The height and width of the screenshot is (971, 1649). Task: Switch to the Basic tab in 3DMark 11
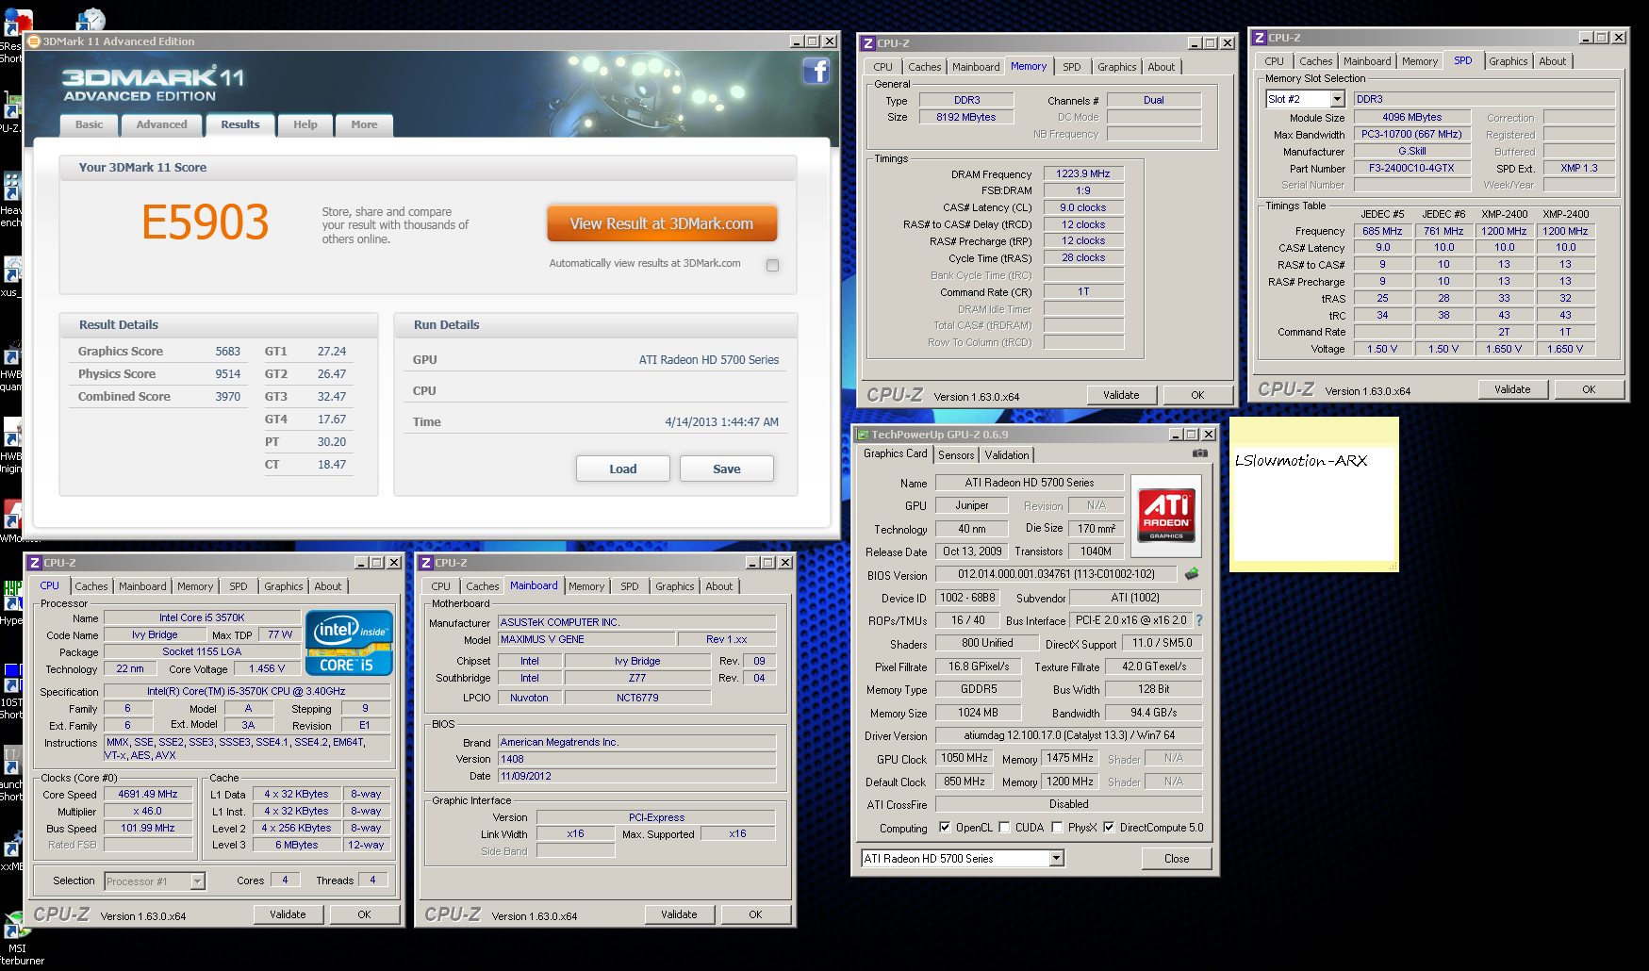pyautogui.click(x=90, y=124)
